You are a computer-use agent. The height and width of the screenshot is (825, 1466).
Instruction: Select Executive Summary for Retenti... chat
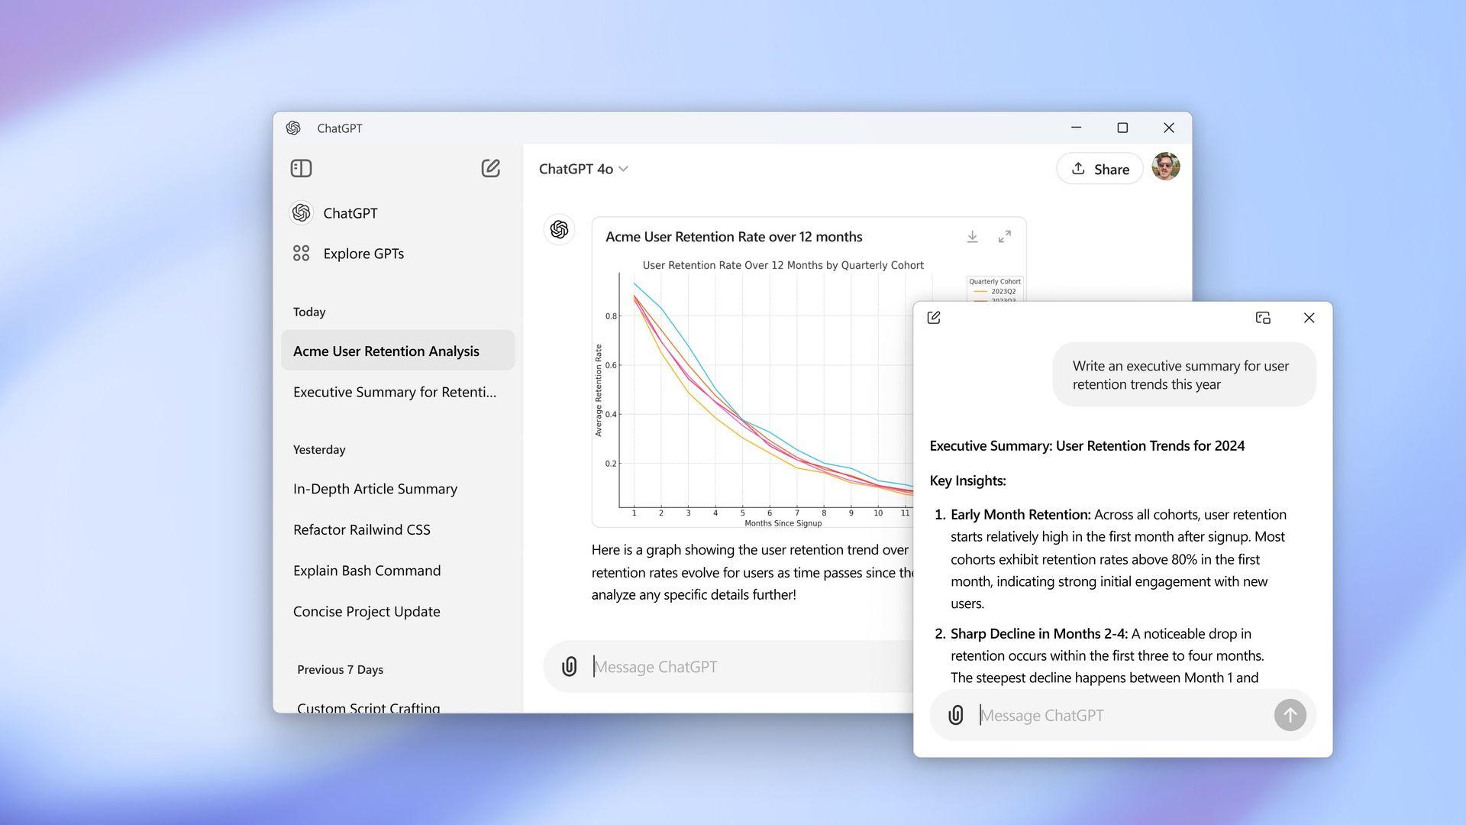click(395, 391)
